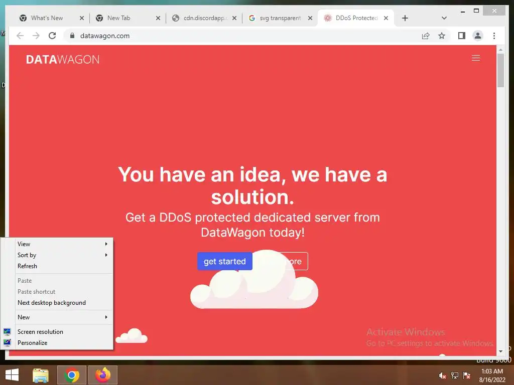Screen dimensions: 514x385
Task: Click the browser forward arrow
Action: coord(36,36)
